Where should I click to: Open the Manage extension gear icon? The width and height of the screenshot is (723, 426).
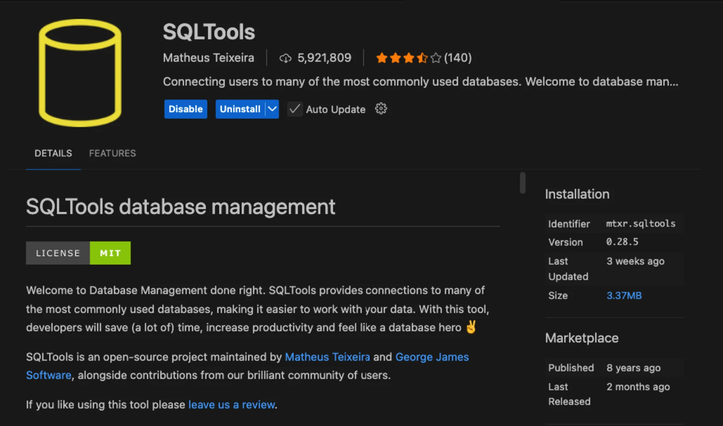[x=381, y=109]
